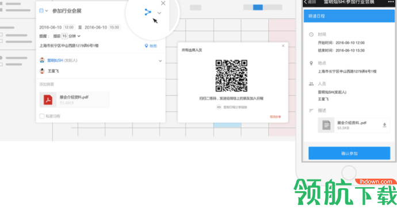Expand the attendee list chevron
This screenshot has width=397, height=209.
(x=161, y=61)
